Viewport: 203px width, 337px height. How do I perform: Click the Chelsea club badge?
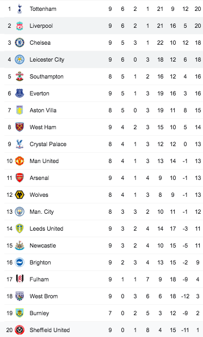tap(20, 43)
